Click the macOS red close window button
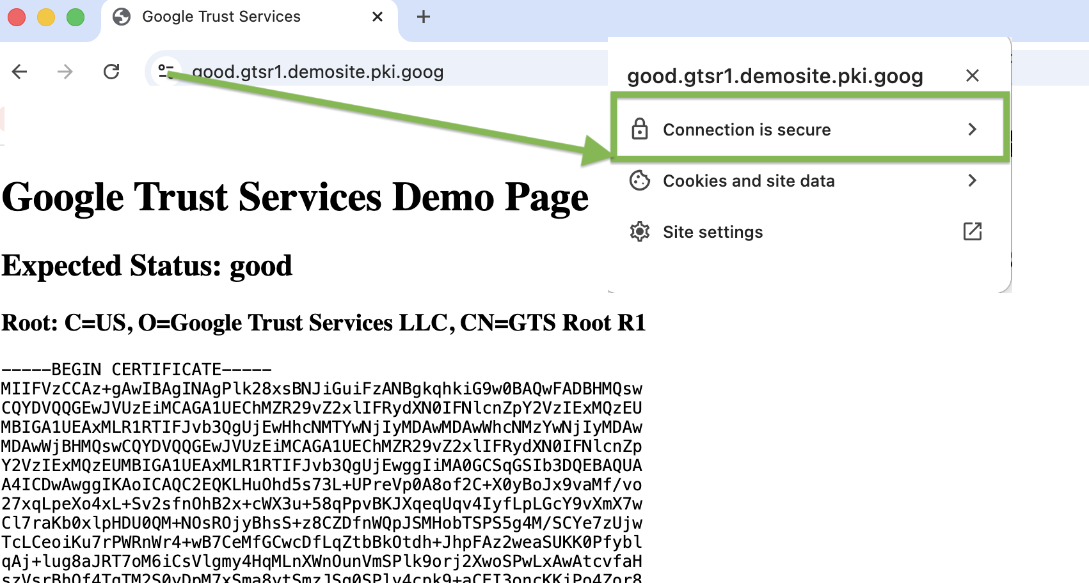1089x583 pixels. click(x=17, y=17)
